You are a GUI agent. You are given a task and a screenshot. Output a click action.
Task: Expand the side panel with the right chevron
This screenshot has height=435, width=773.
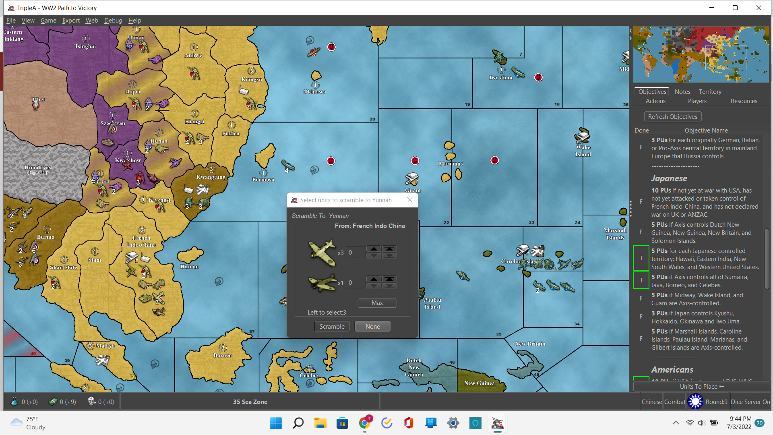(630, 38)
